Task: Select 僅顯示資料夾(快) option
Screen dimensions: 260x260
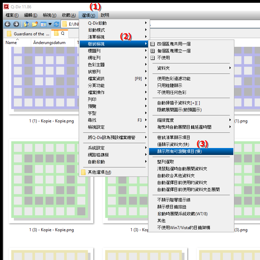Action: [191, 145]
